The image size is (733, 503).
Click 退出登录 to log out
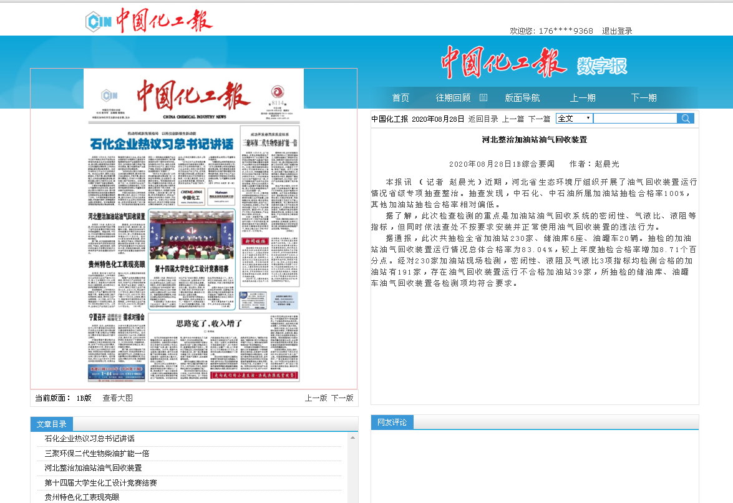(617, 31)
